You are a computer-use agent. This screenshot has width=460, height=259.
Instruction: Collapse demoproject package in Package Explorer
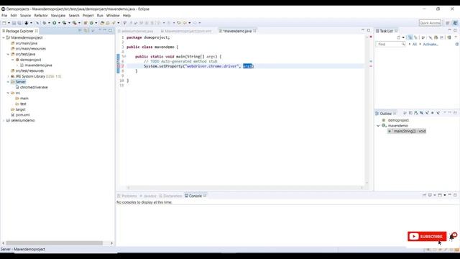(13, 60)
